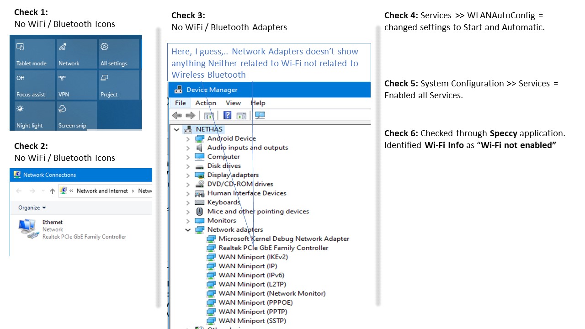
Task: Click the show/hide console tree toolbar icon
Action: pos(209,116)
